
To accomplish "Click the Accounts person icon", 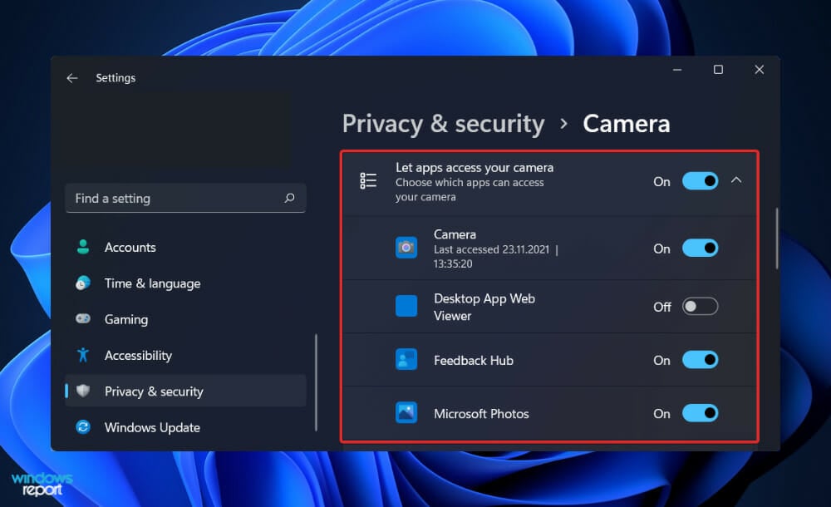I will (x=83, y=247).
